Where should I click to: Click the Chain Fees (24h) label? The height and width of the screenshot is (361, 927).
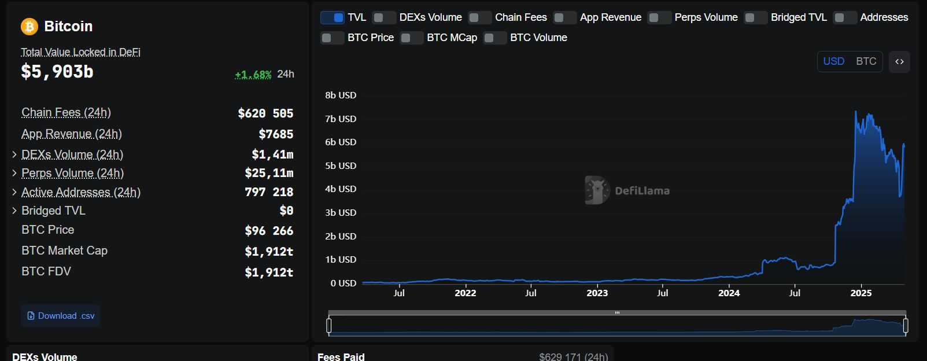click(x=66, y=112)
